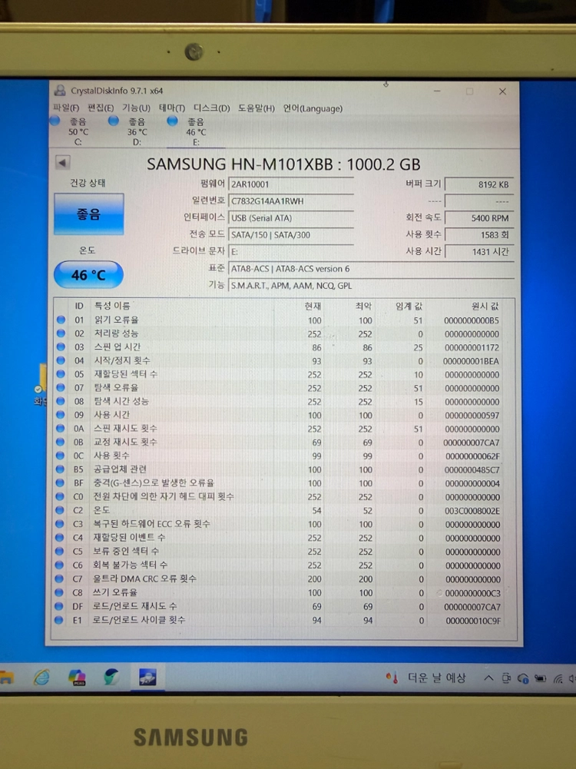Click the 최악 column header
This screenshot has height=769, width=576.
coord(363,306)
